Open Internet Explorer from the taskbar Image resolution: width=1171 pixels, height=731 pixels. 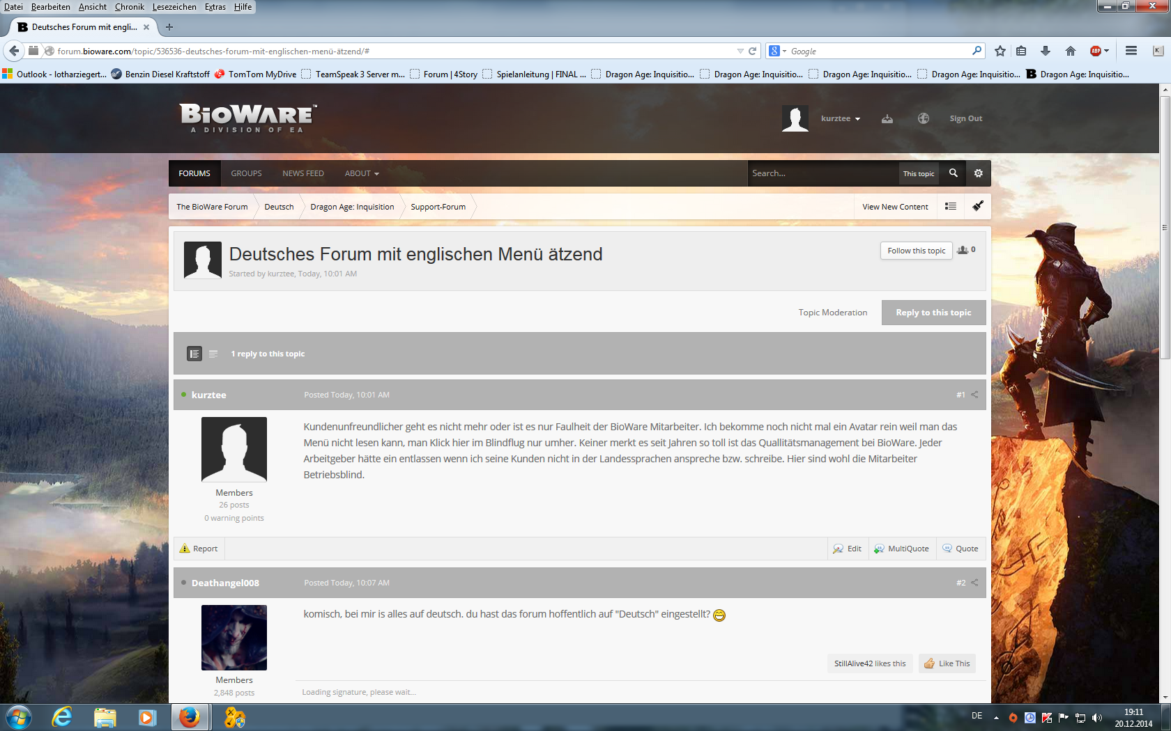tap(62, 717)
